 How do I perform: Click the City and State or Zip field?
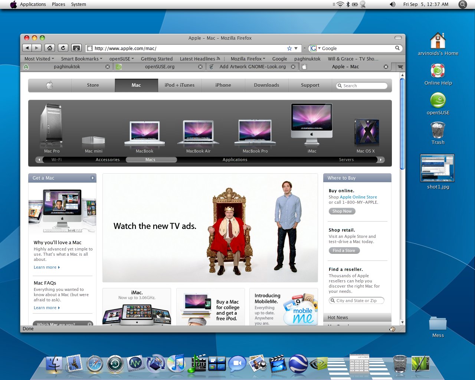coord(356,301)
